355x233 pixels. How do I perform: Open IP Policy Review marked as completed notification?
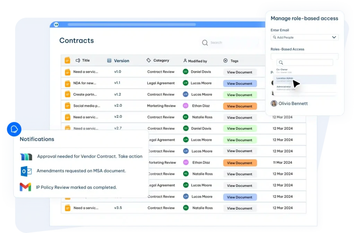76,187
